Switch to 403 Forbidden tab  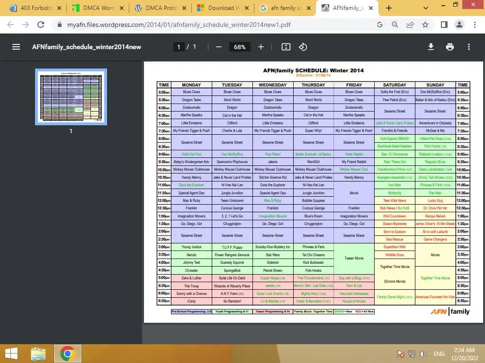click(36, 8)
